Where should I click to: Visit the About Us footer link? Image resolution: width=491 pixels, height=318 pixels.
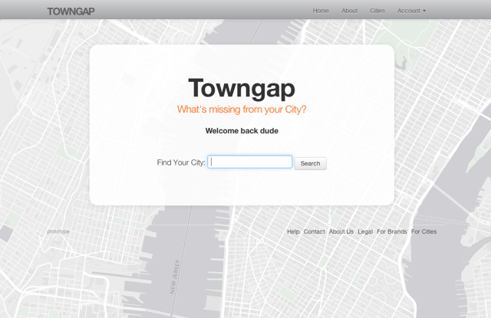point(341,231)
